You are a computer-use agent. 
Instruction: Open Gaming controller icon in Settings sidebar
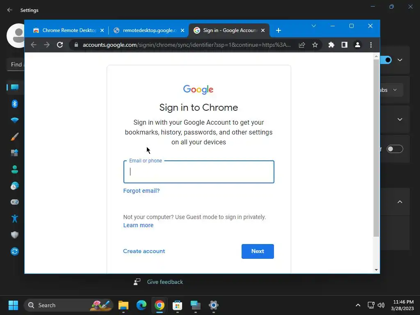[x=15, y=202]
